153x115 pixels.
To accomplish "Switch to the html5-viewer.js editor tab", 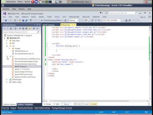I will click(x=48, y=25).
